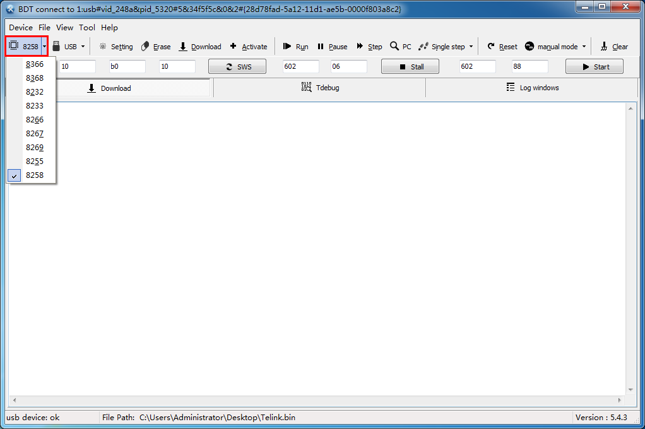
Task: Switch to the Tdebug tab
Action: [x=320, y=88]
